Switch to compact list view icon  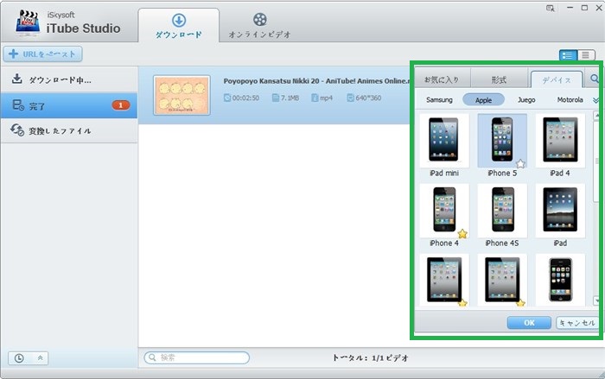tap(586, 55)
